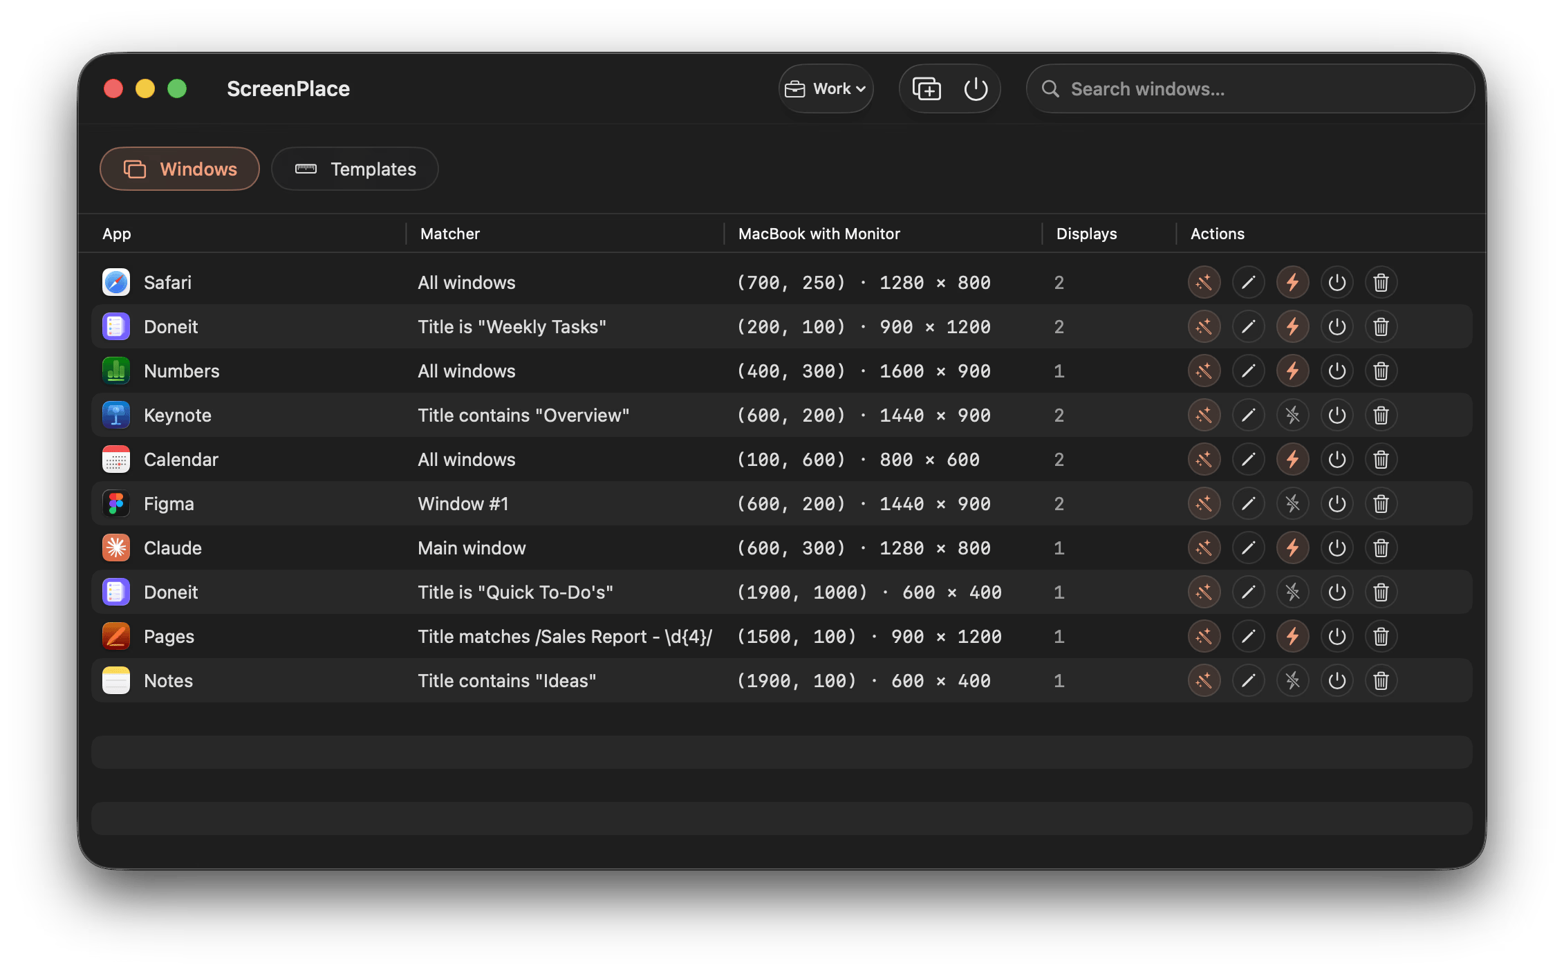Toggle the power icon in Calendar row
The width and height of the screenshot is (1564, 972).
click(1337, 459)
